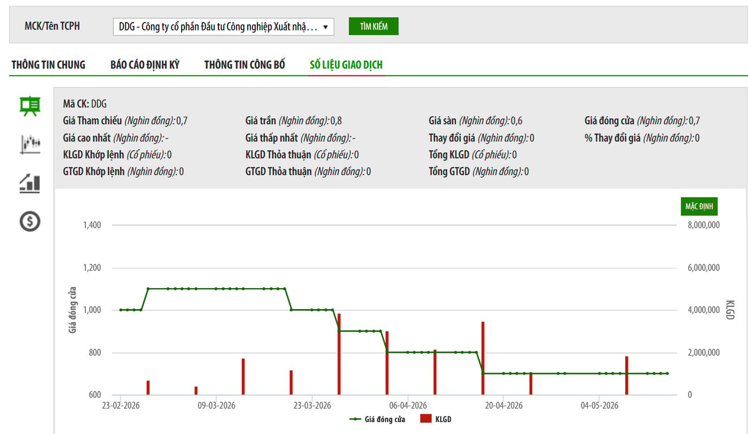Click the TÌM KIẾM search button
This screenshot has height=434, width=748.
coord(373,26)
